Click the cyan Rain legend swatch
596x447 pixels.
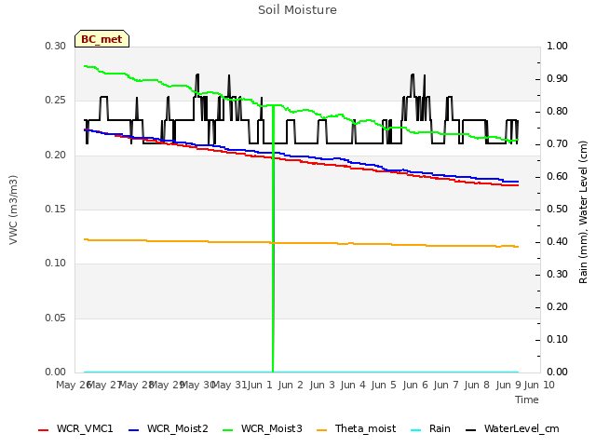click(416, 430)
